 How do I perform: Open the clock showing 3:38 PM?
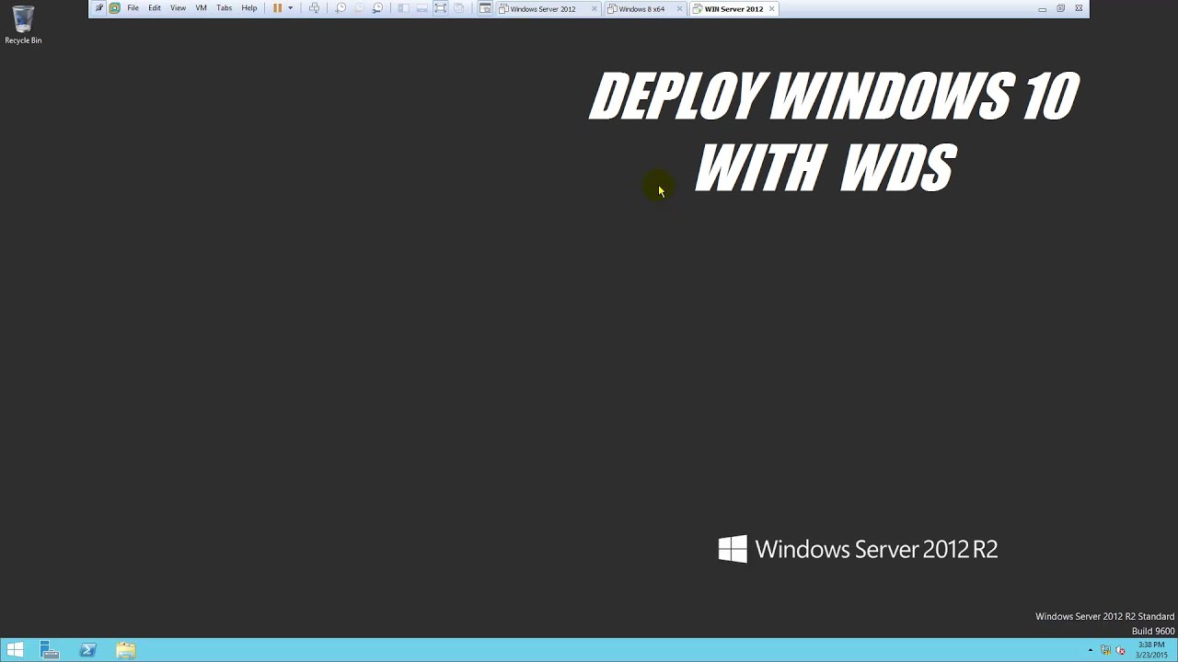(1151, 650)
